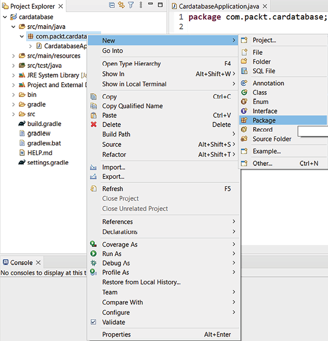Toggle the Validate checkbox in context menu
Screen dimensions: 328x341
[94, 322]
